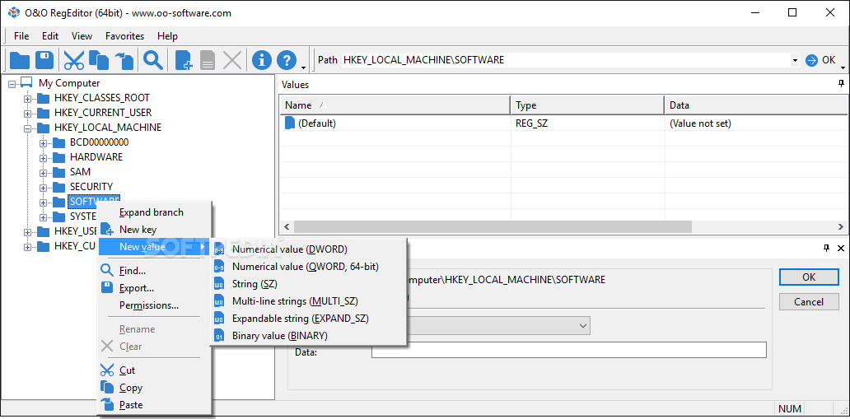
Task: Choose Find... in context menu
Action: point(154,271)
